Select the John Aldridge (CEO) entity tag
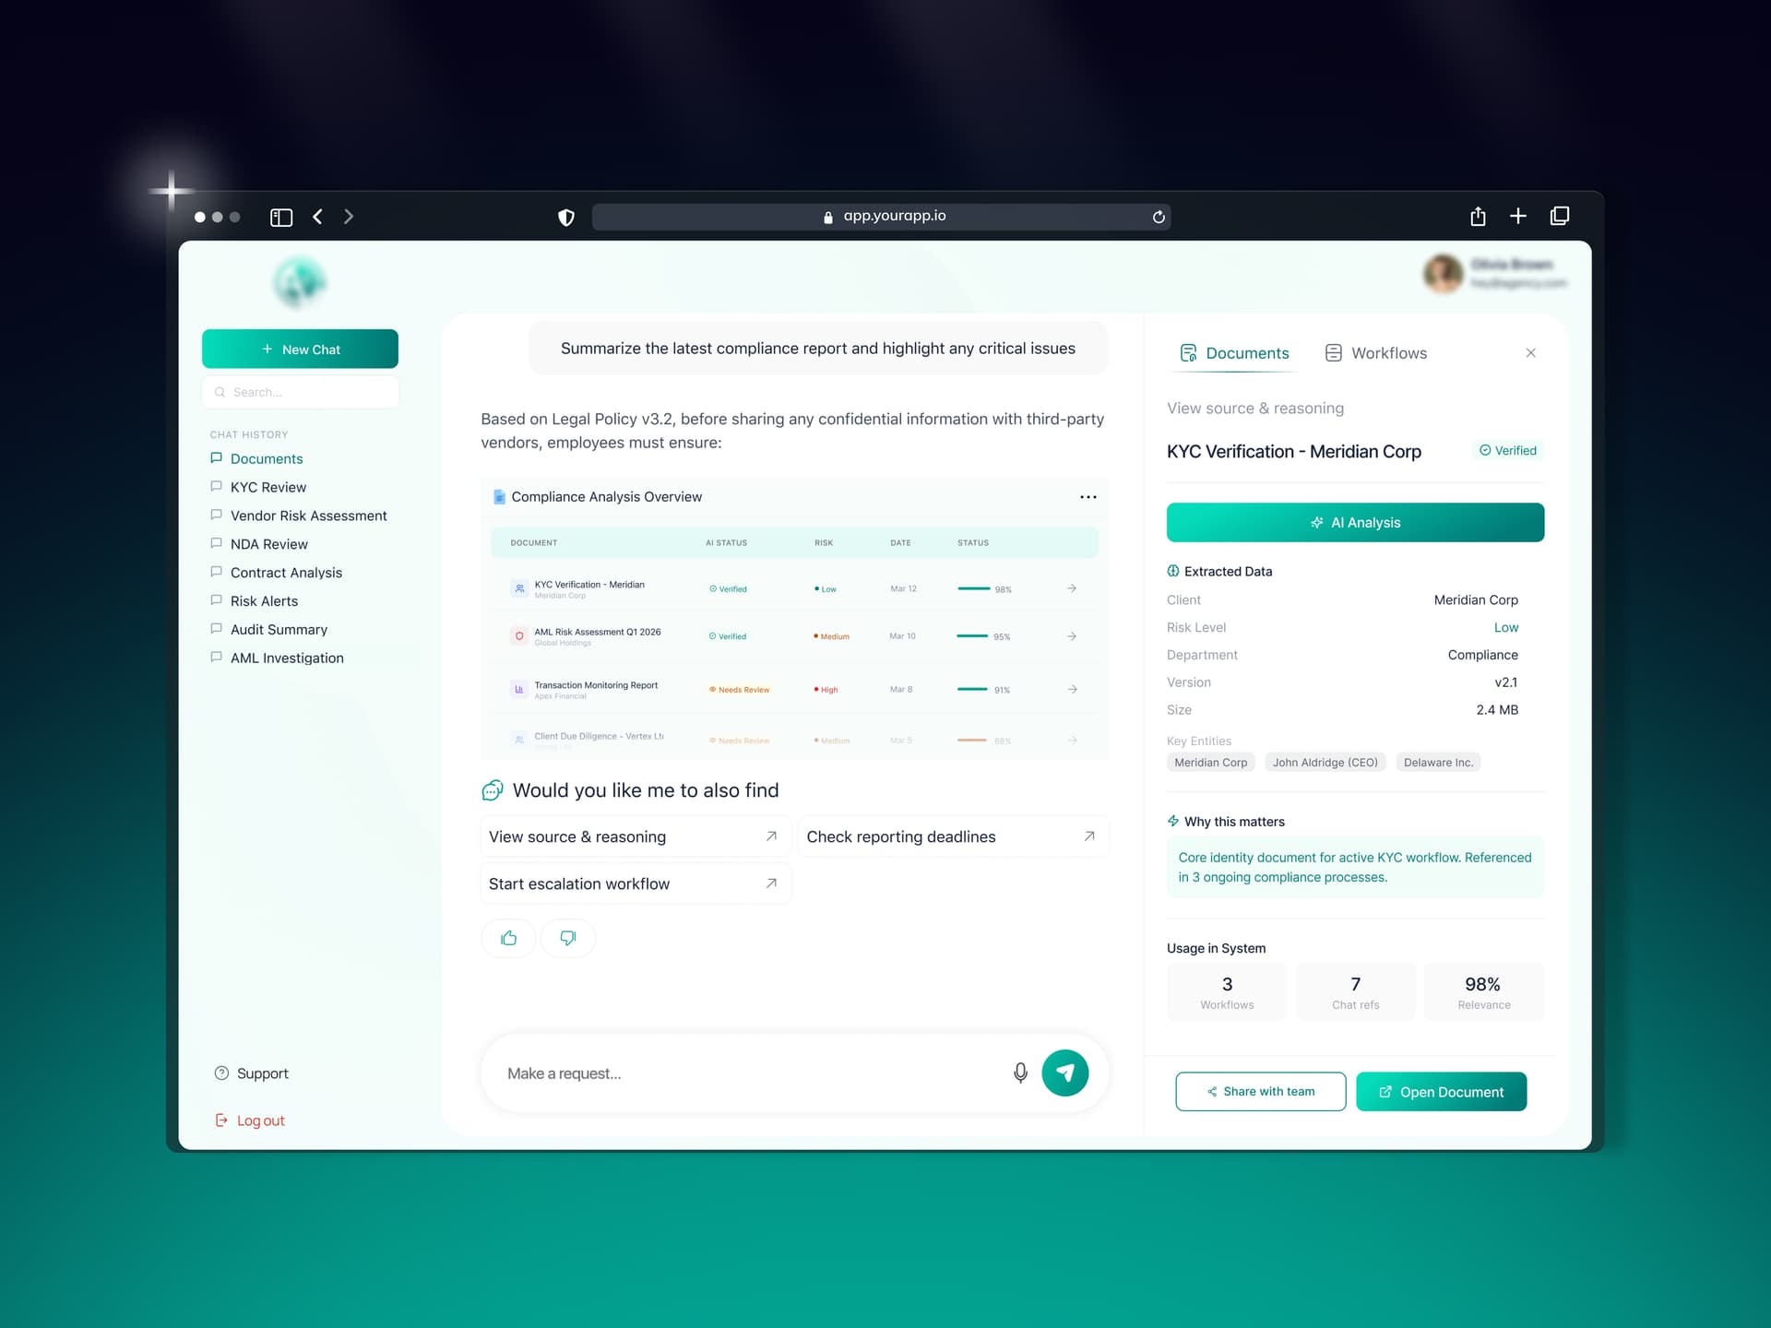Screen dimensions: 1771x1328 [x=1325, y=763]
